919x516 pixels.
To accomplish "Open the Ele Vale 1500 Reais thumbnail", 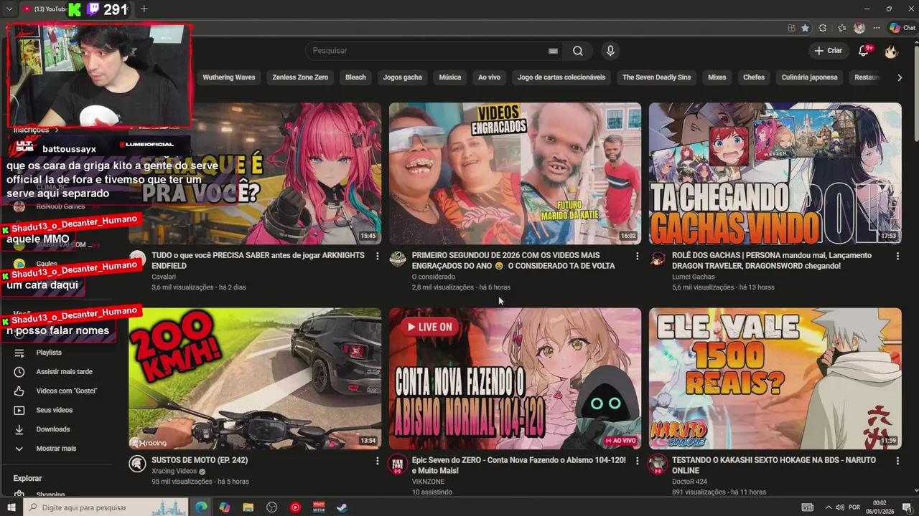I will tap(775, 378).
